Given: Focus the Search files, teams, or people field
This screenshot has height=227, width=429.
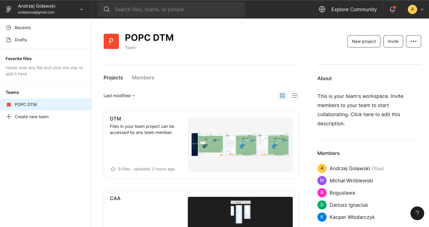Looking at the screenshot, I should [171, 9].
